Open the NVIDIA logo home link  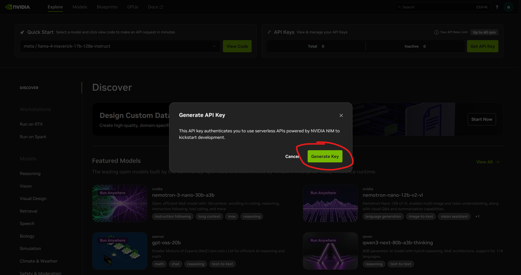pos(18,7)
